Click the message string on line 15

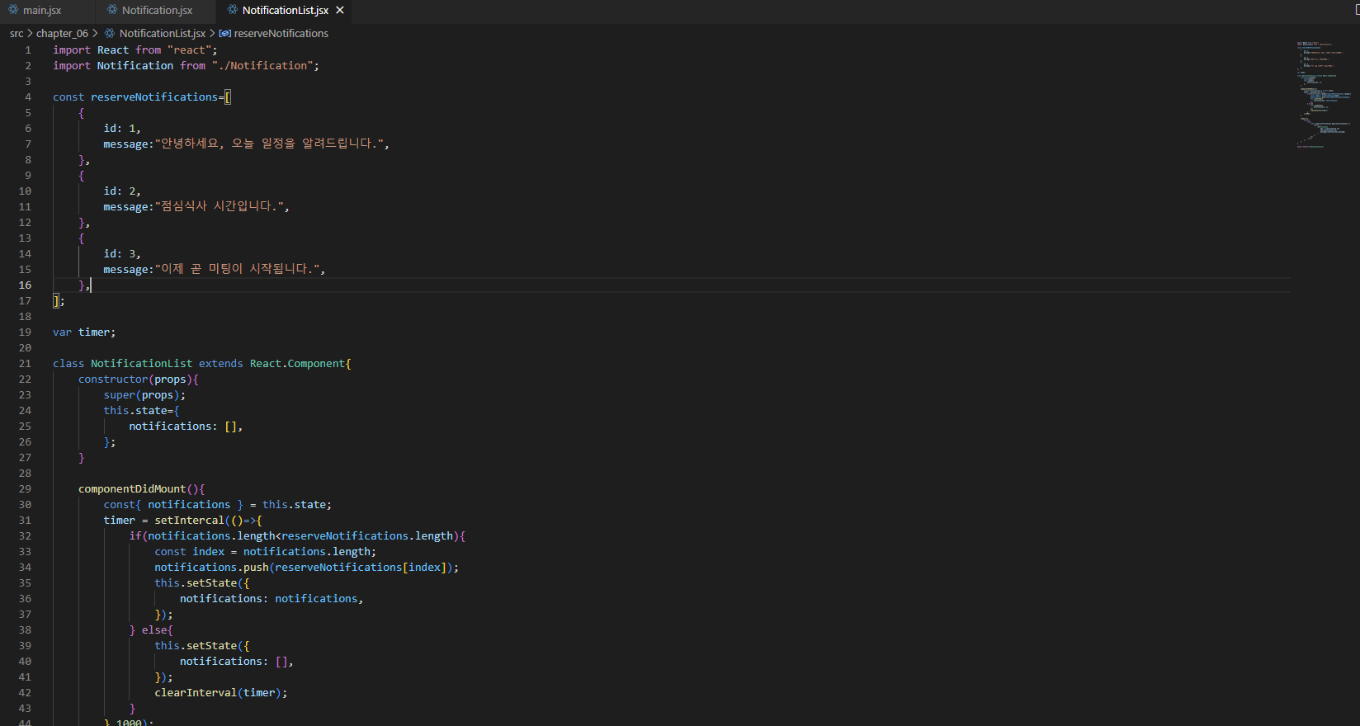[x=237, y=270]
